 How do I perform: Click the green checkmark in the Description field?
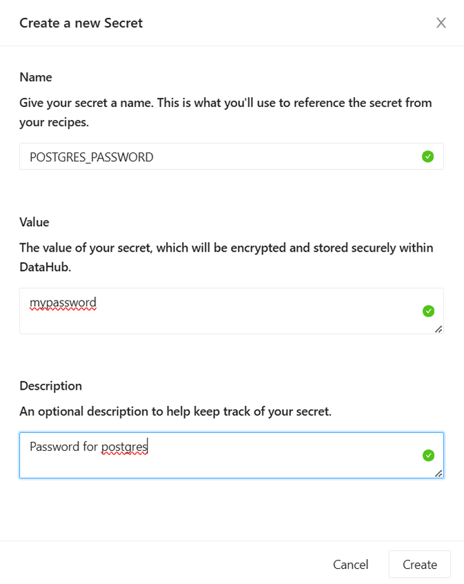click(427, 455)
